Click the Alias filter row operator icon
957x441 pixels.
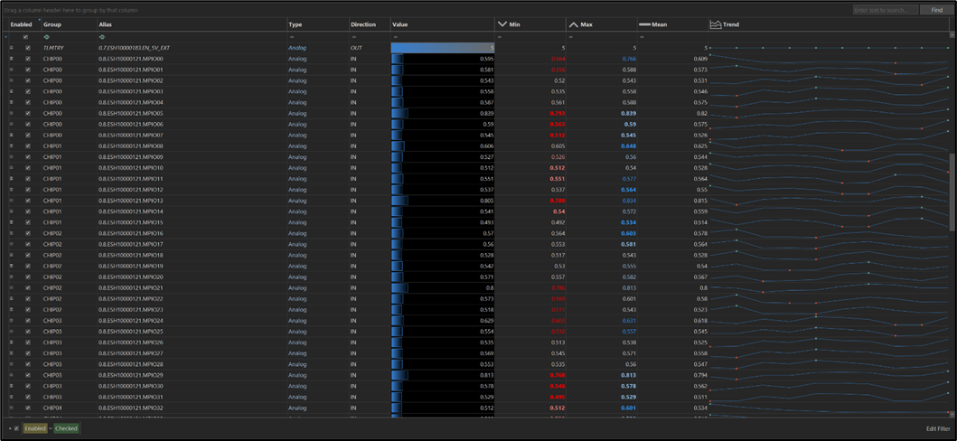[x=101, y=37]
